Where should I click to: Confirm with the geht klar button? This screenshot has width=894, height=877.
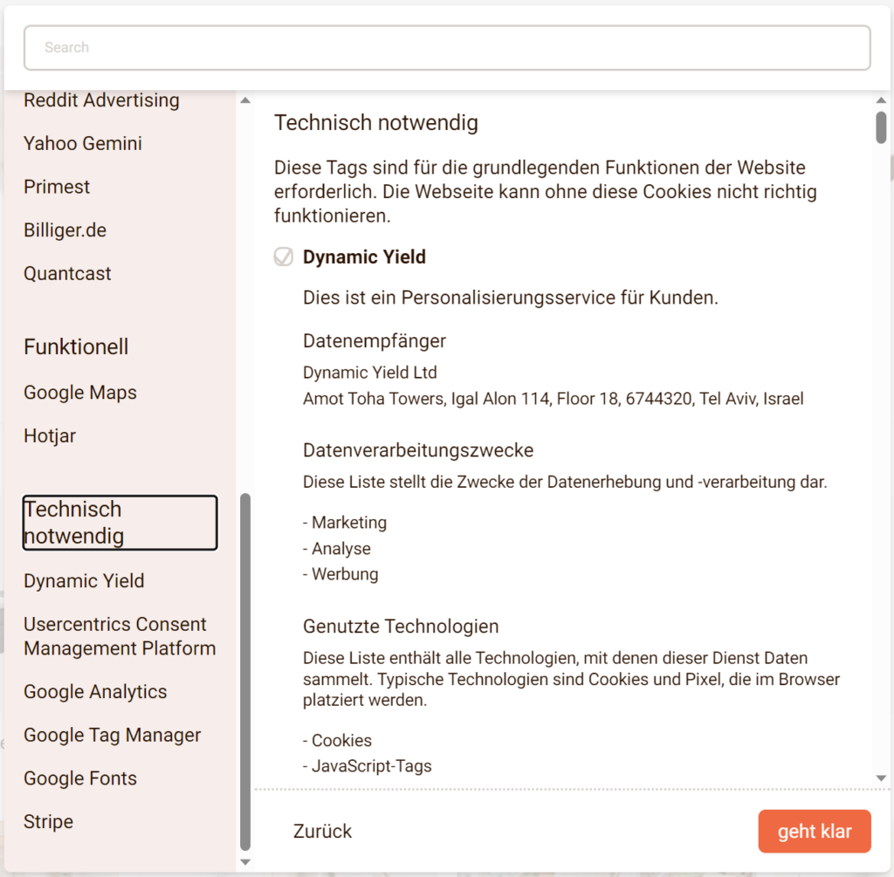coord(815,832)
